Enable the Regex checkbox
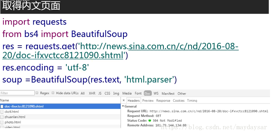This screenshot has height=134, width=271. point(37,93)
